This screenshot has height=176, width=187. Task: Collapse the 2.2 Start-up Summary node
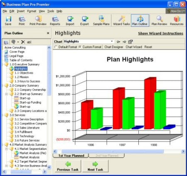point(6,94)
